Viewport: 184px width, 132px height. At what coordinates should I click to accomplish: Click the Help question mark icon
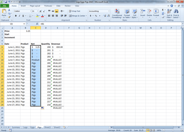click(x=172, y=6)
